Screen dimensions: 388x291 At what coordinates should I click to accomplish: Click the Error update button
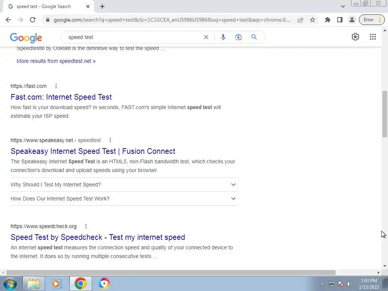(x=372, y=20)
